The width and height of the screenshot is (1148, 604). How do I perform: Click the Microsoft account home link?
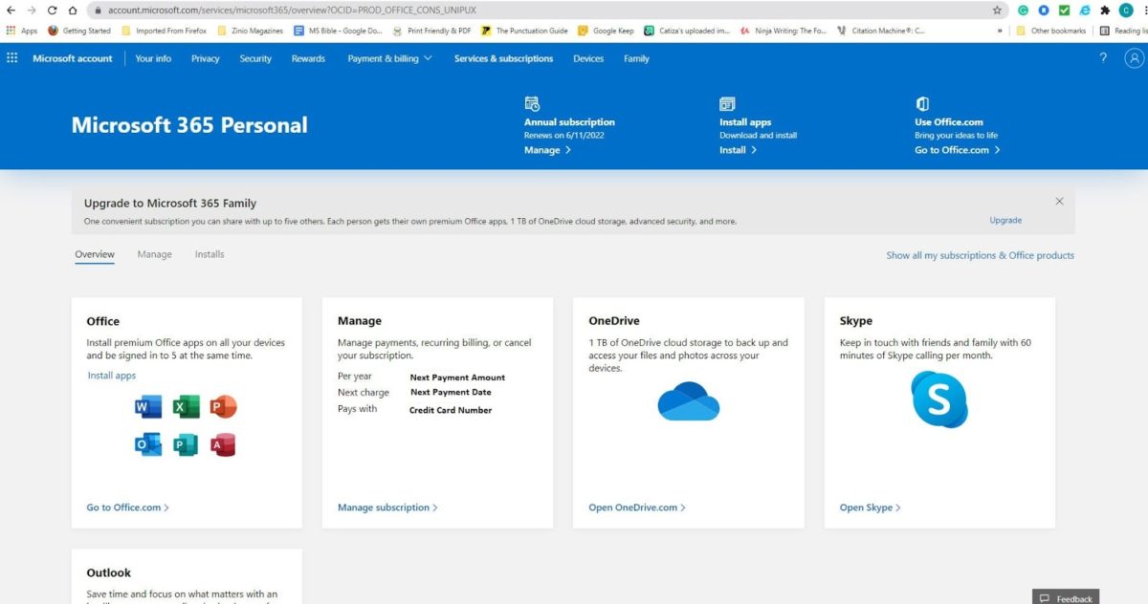[x=73, y=58]
